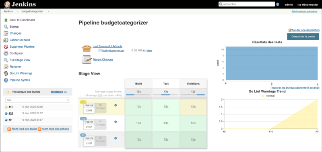Click the rechercher search box
The image size is (322, 152).
pos(247,4)
